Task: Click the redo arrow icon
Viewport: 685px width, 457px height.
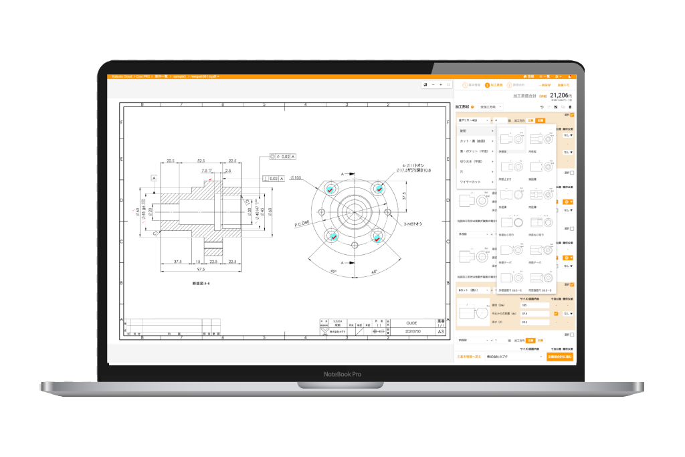Action: [x=549, y=107]
